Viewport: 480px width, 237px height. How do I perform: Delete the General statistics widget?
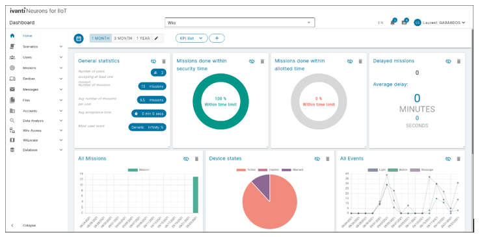pyautogui.click(x=164, y=62)
